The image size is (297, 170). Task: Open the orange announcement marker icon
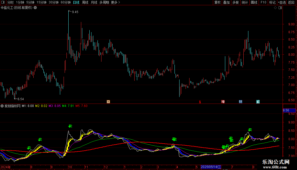pyautogui.click(x=108, y=102)
